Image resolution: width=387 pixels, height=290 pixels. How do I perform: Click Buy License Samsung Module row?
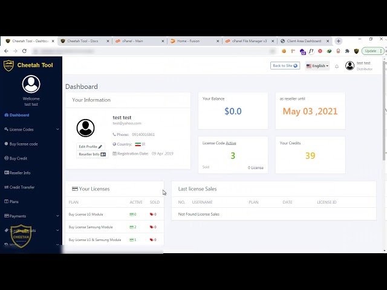pyautogui.click(x=114, y=227)
